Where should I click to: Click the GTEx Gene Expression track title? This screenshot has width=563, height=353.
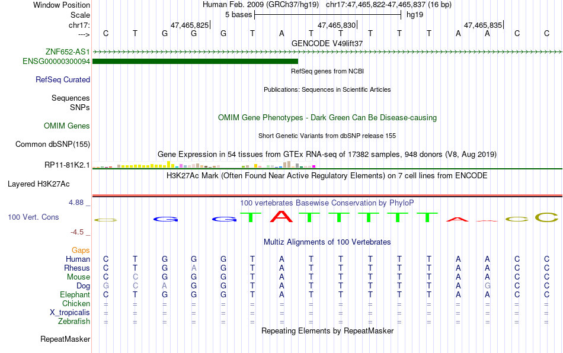click(327, 154)
